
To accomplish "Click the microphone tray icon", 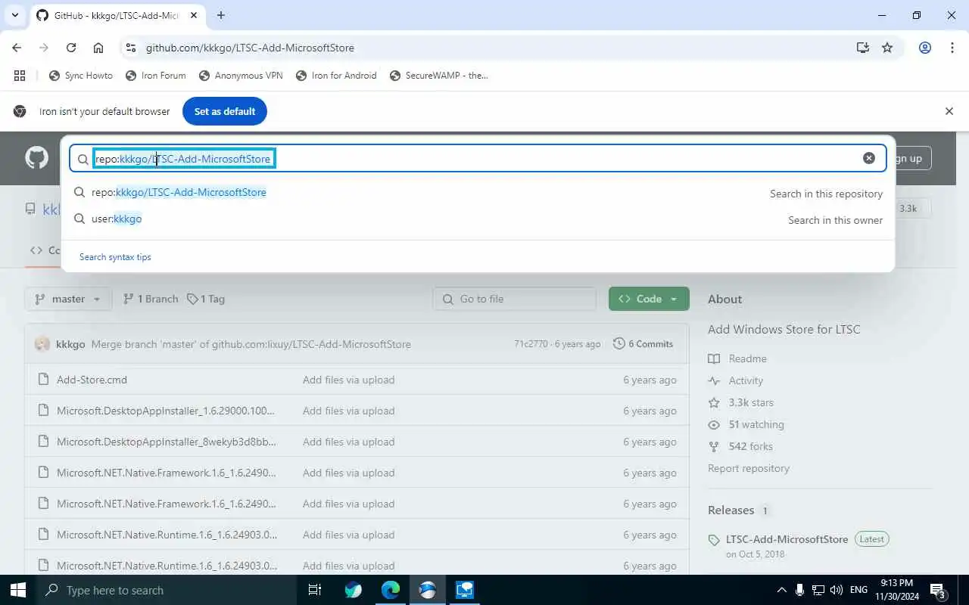I will tap(800, 590).
